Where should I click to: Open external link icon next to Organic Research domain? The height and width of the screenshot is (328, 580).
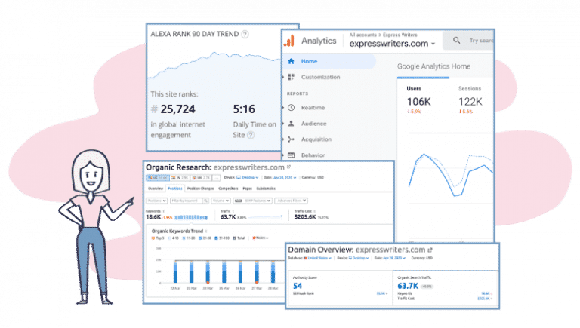pyautogui.click(x=289, y=167)
